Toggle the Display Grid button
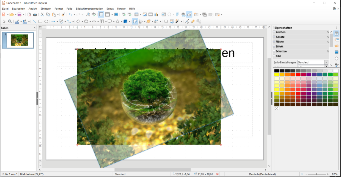The width and height of the screenshot is (341, 177). pyautogui.click(x=101, y=15)
